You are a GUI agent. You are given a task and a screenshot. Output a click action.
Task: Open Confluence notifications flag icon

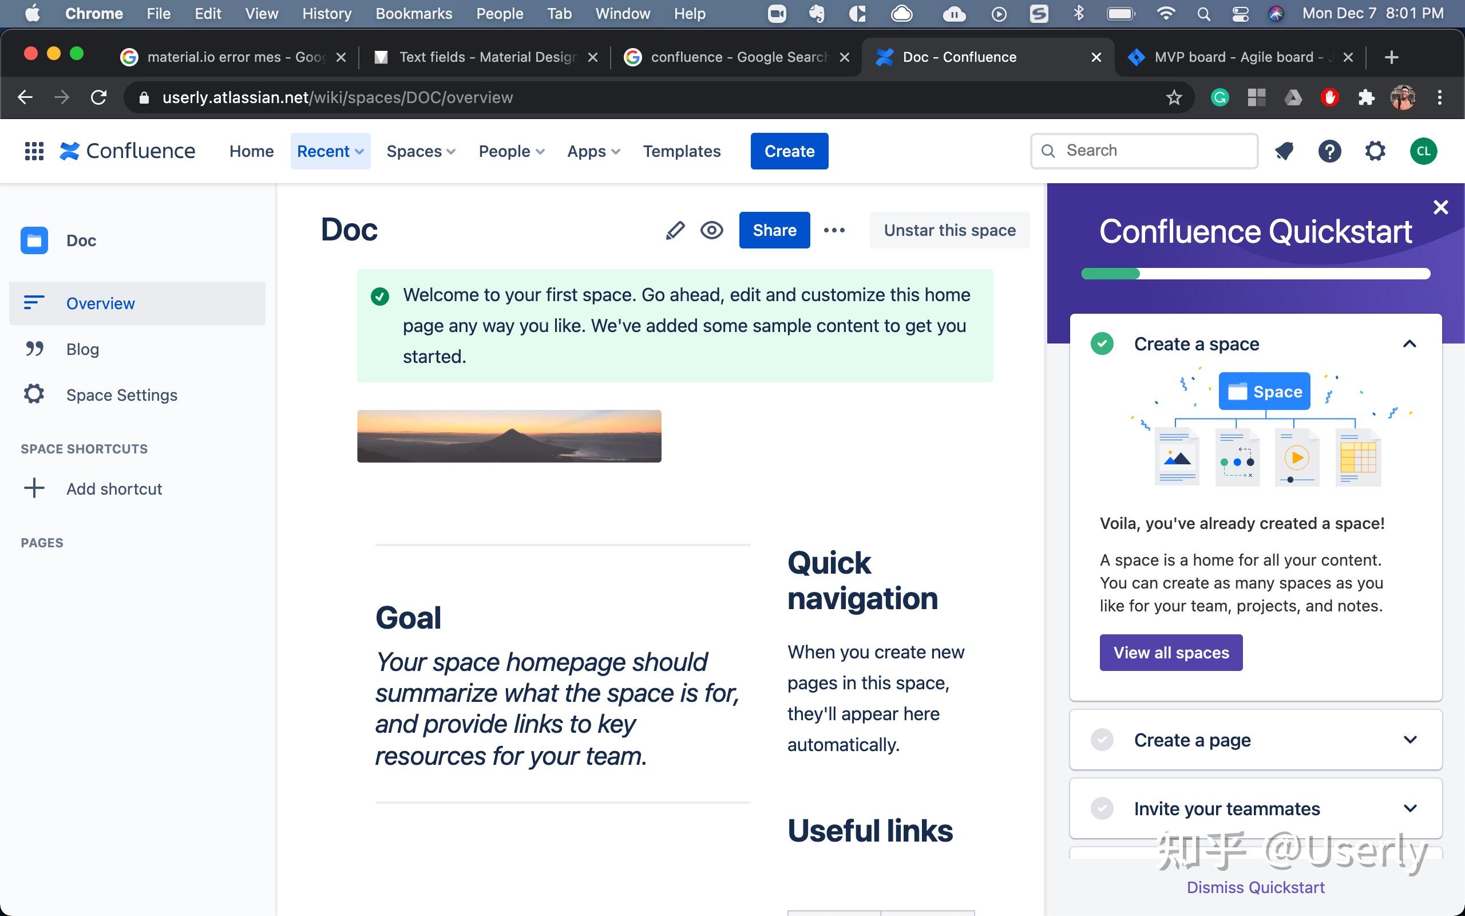(x=1285, y=151)
